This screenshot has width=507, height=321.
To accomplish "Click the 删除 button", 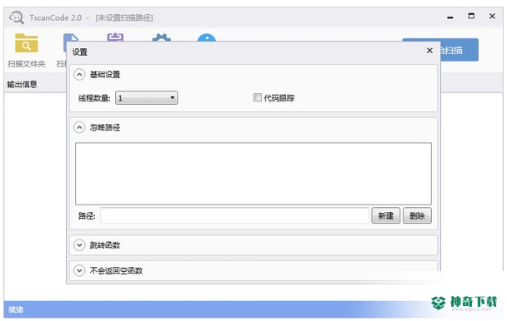I will pos(417,215).
